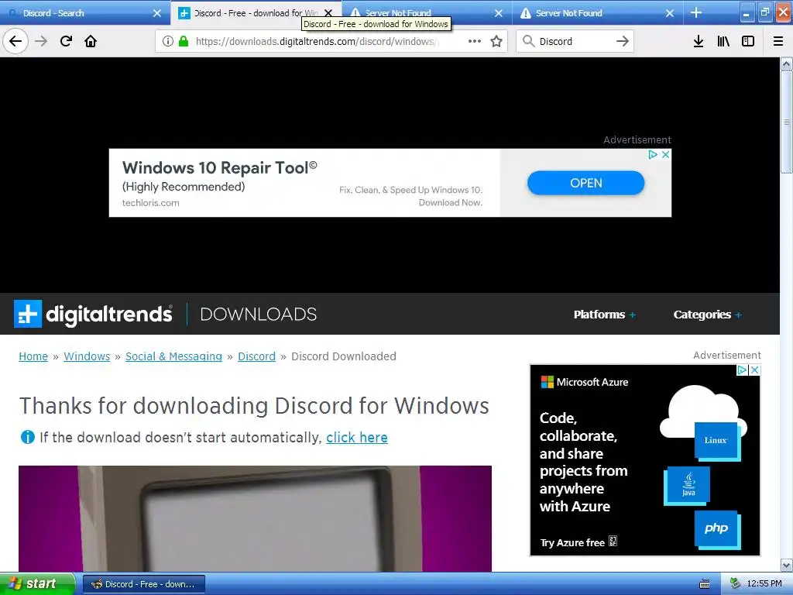The width and height of the screenshot is (793, 595).
Task: Close the second Server Not Found tab
Action: click(670, 13)
